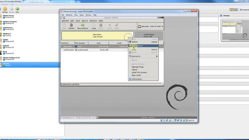Open the VM window Devices menu
This screenshot has width=249, height=140.
coord(88,15)
